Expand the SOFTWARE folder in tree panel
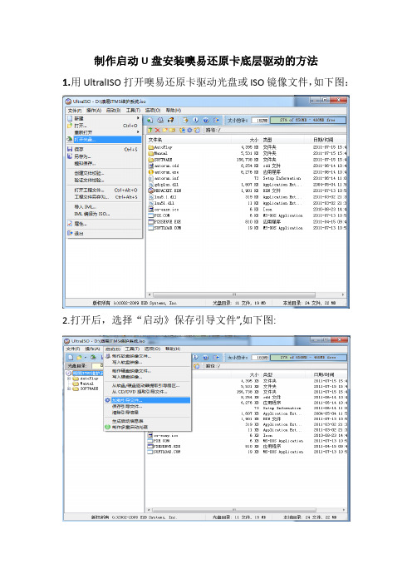Screen dimensions: 412x584 point(69,389)
